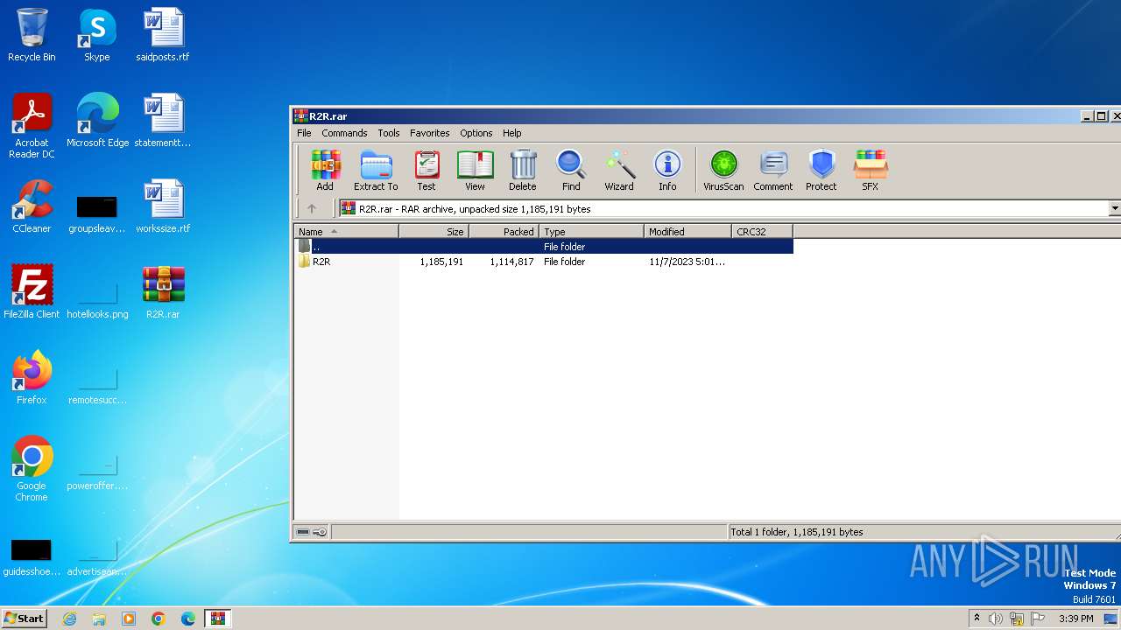Click the drive/key icon in status bar
Viewport: 1121px width, 630px height.
point(312,532)
